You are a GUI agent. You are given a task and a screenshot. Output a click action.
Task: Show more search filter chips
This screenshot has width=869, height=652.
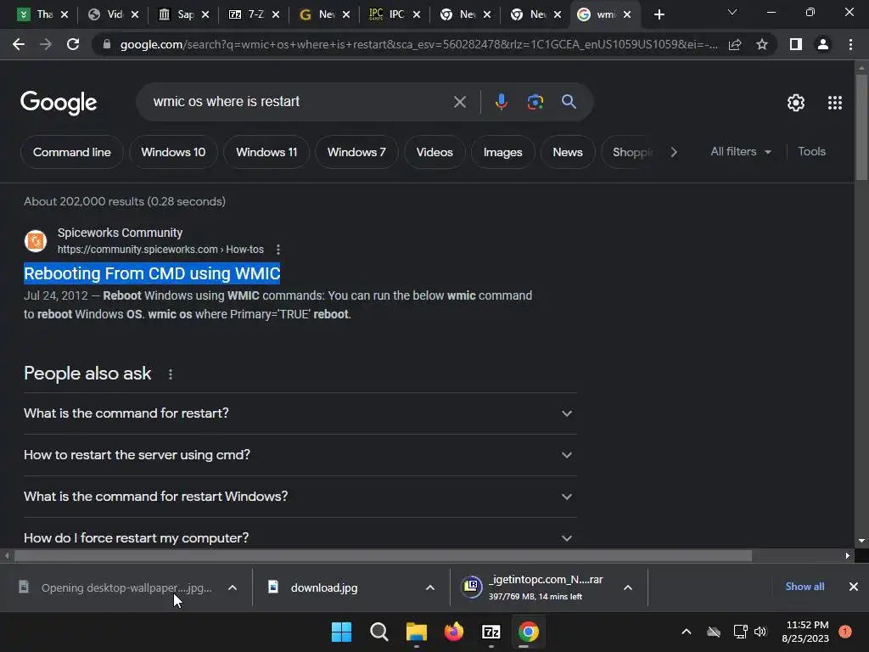click(x=673, y=152)
